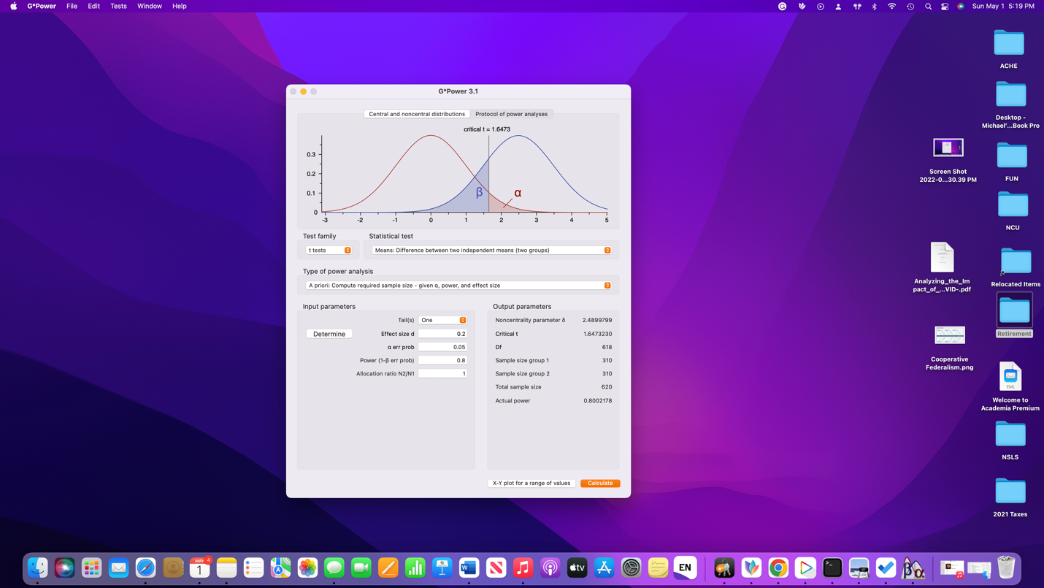Click the Wi-Fi status icon

[x=891, y=6]
